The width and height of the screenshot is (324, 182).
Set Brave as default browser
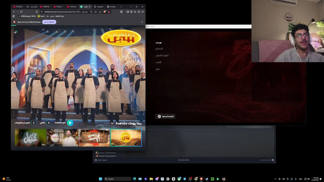[x=49, y=22]
